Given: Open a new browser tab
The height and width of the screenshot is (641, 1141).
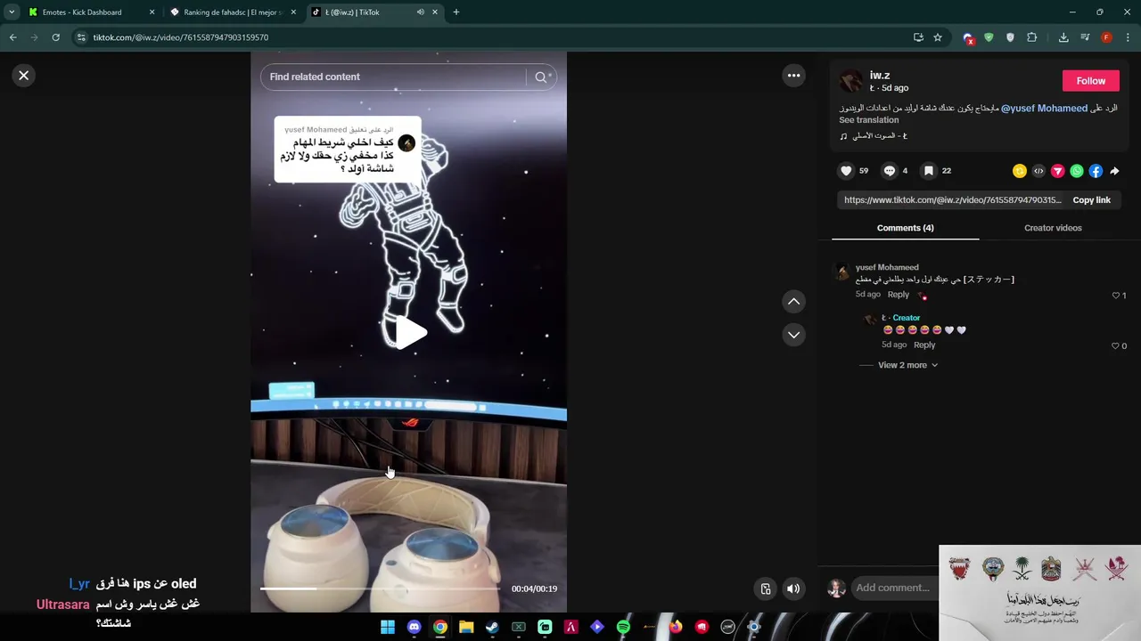Looking at the screenshot, I should pos(456,12).
